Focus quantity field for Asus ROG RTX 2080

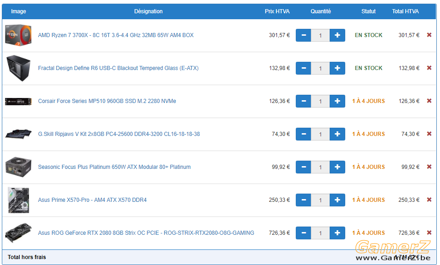[320, 233]
